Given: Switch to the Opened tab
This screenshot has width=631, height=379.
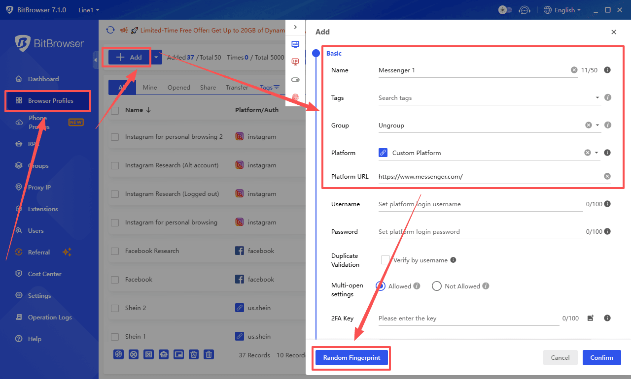Looking at the screenshot, I should 178,87.
